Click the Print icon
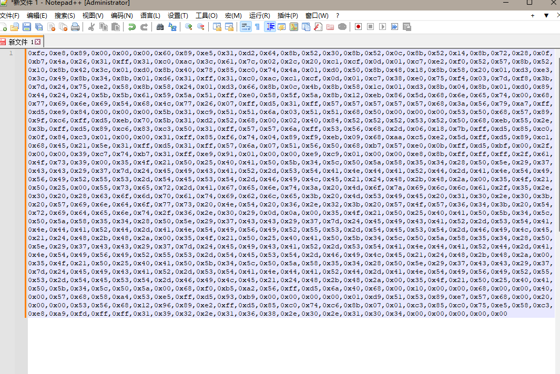The height and width of the screenshot is (374, 560). point(75,27)
